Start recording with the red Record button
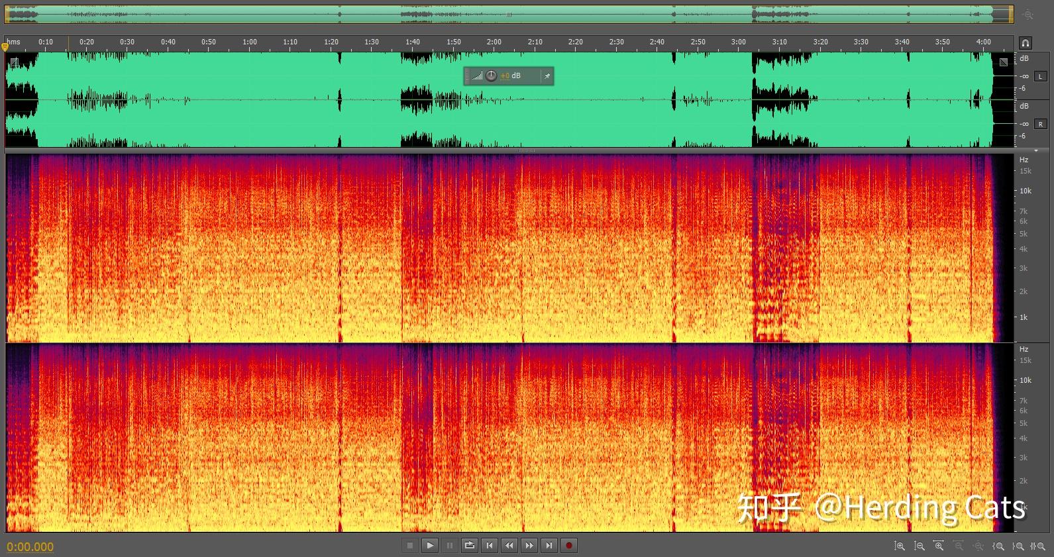Image resolution: width=1054 pixels, height=557 pixels. (x=569, y=546)
